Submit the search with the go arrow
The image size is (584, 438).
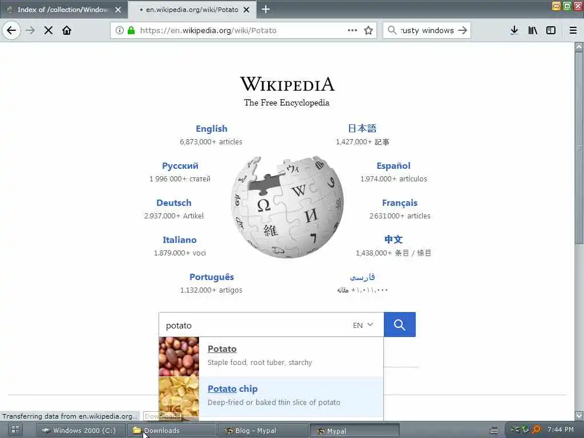[x=463, y=30]
